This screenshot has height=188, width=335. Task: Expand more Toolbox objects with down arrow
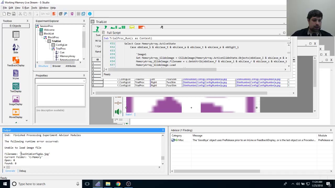26,120
